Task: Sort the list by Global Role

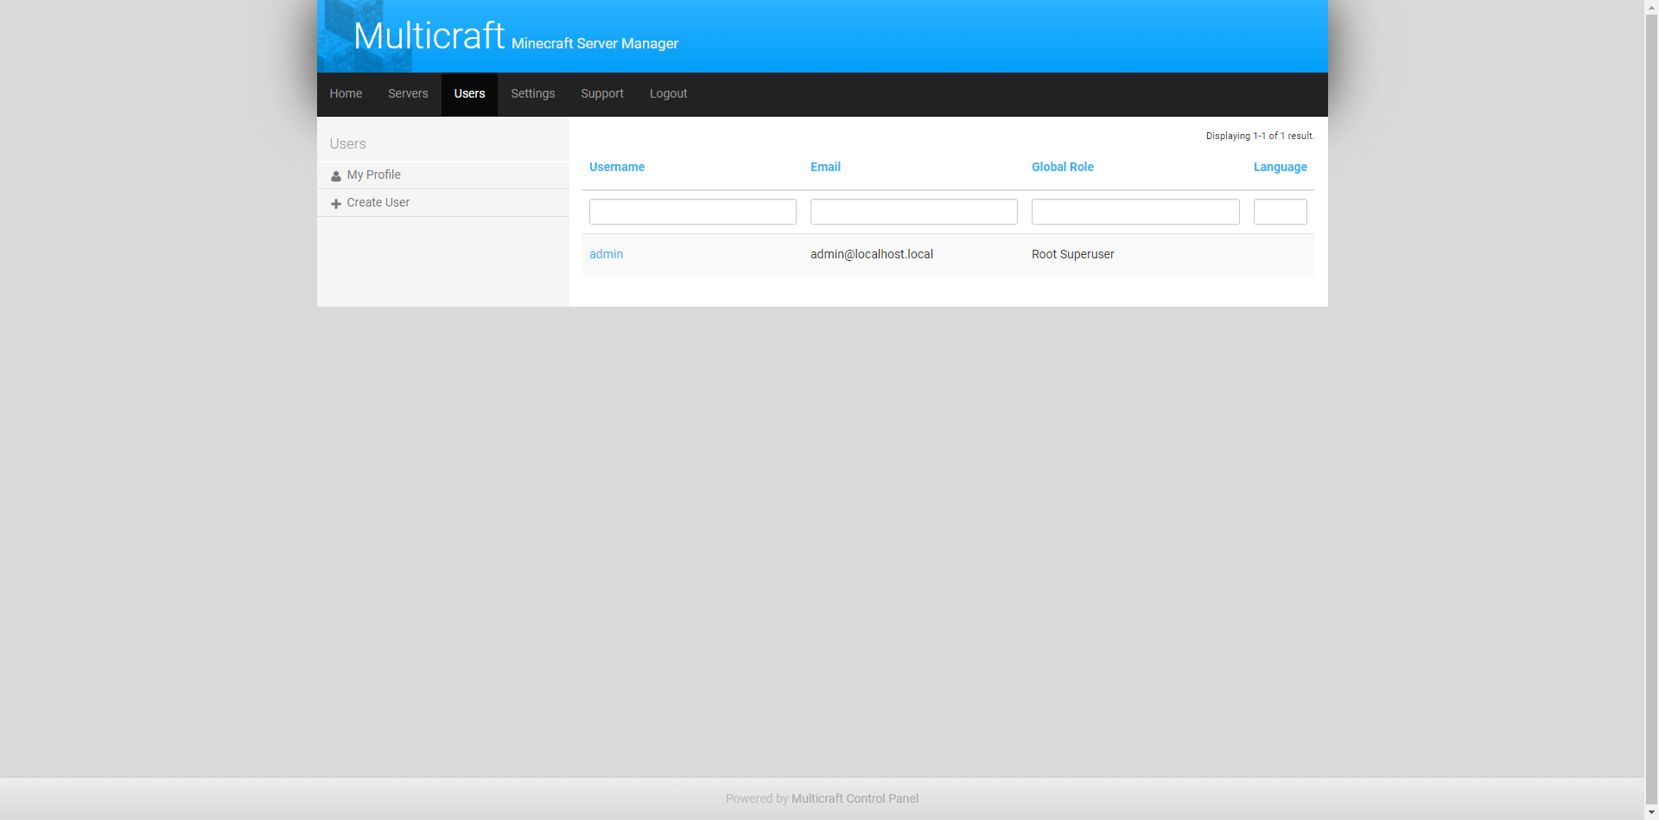Action: click(x=1062, y=168)
